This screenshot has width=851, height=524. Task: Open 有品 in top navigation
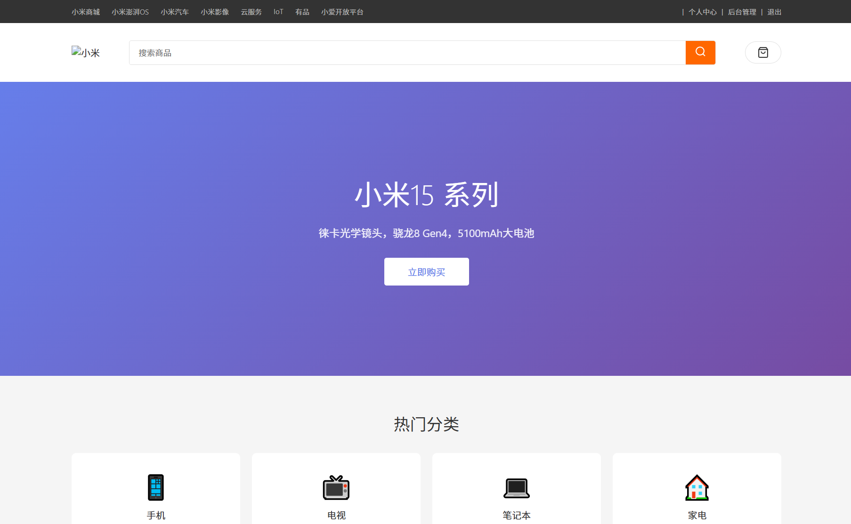pyautogui.click(x=302, y=12)
